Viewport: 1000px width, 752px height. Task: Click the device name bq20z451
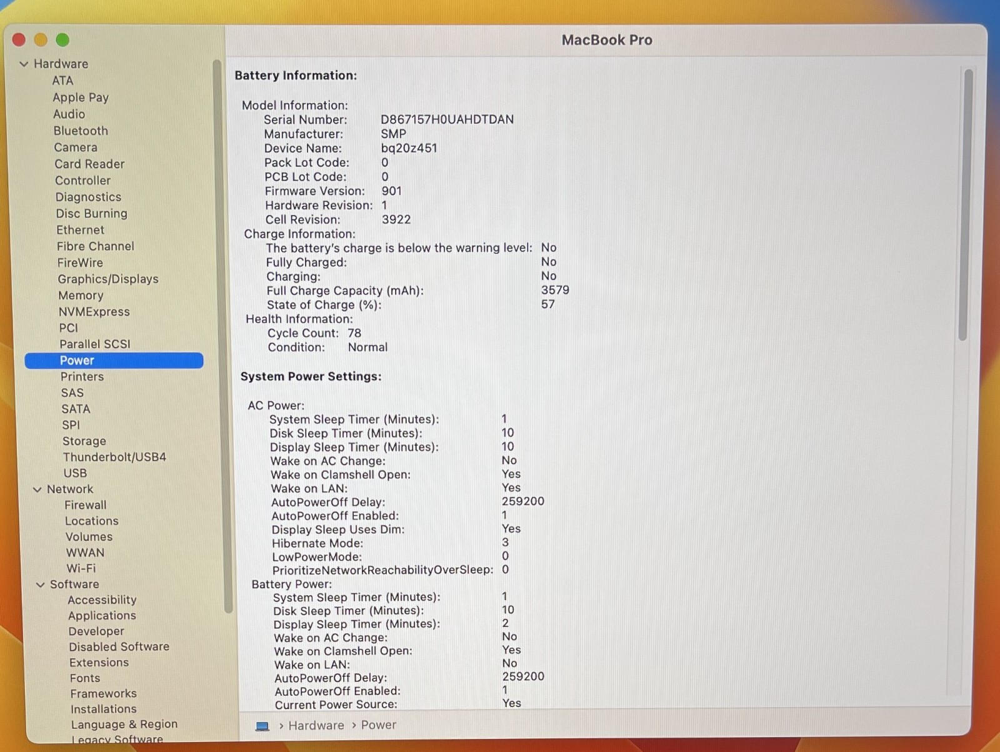(x=409, y=148)
